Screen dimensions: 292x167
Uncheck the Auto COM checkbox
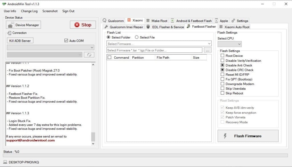66,40
